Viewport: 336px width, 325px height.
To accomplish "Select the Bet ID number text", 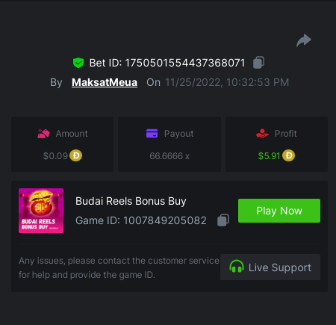I will coord(185,63).
